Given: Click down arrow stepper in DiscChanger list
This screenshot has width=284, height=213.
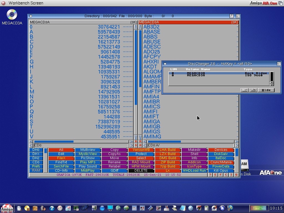Looking at the screenshot, I should click(x=272, y=84).
